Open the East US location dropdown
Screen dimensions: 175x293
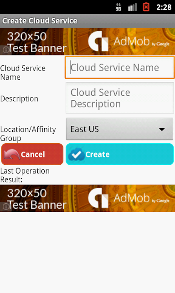click(119, 129)
